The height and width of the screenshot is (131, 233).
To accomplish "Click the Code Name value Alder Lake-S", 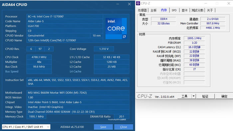I will [x=65, y=21].
